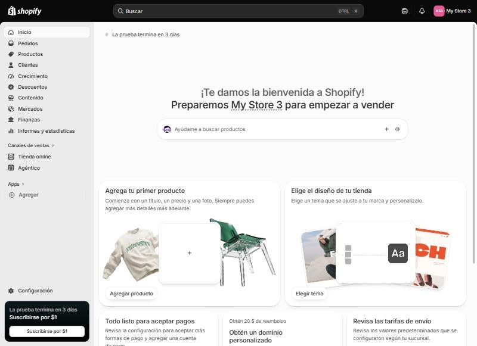This screenshot has height=346, width=477.
Task: Click the green chair product image
Action: click(x=242, y=251)
